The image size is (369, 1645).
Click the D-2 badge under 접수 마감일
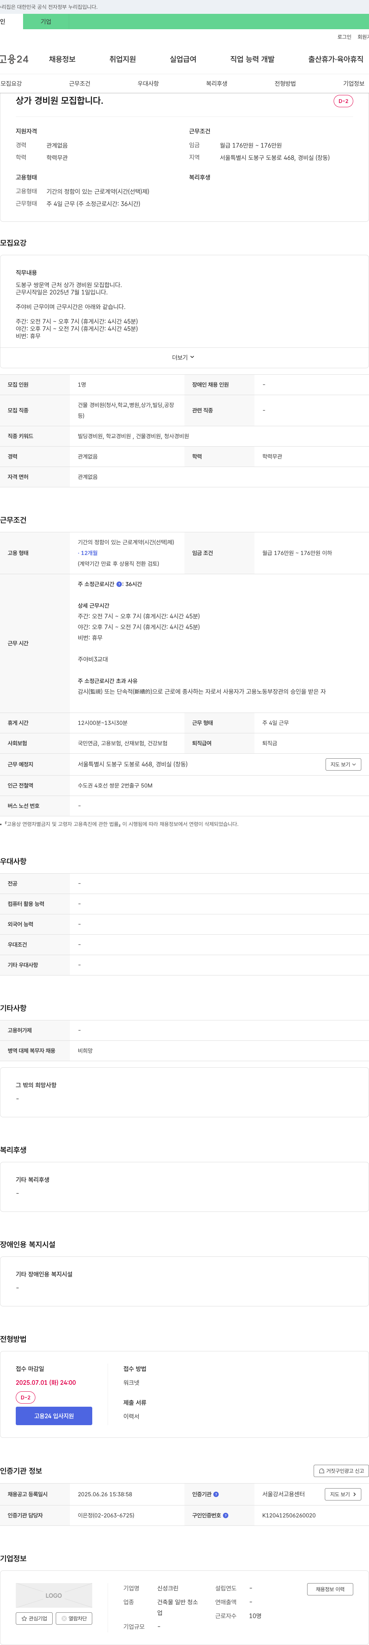[x=25, y=1397]
